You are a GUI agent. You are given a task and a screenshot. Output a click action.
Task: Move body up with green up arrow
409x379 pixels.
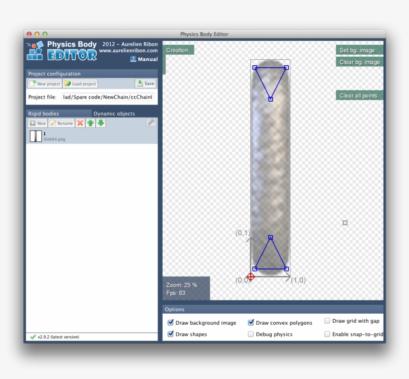90,123
